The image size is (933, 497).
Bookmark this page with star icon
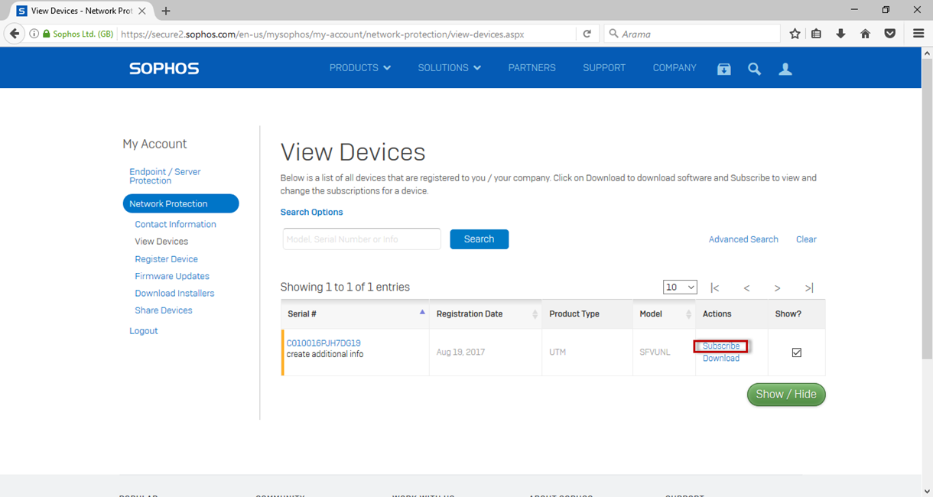click(x=795, y=34)
